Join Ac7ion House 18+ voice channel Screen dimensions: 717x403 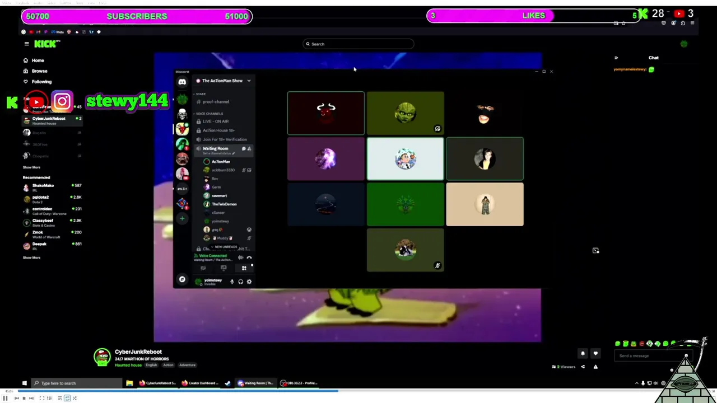tap(218, 130)
